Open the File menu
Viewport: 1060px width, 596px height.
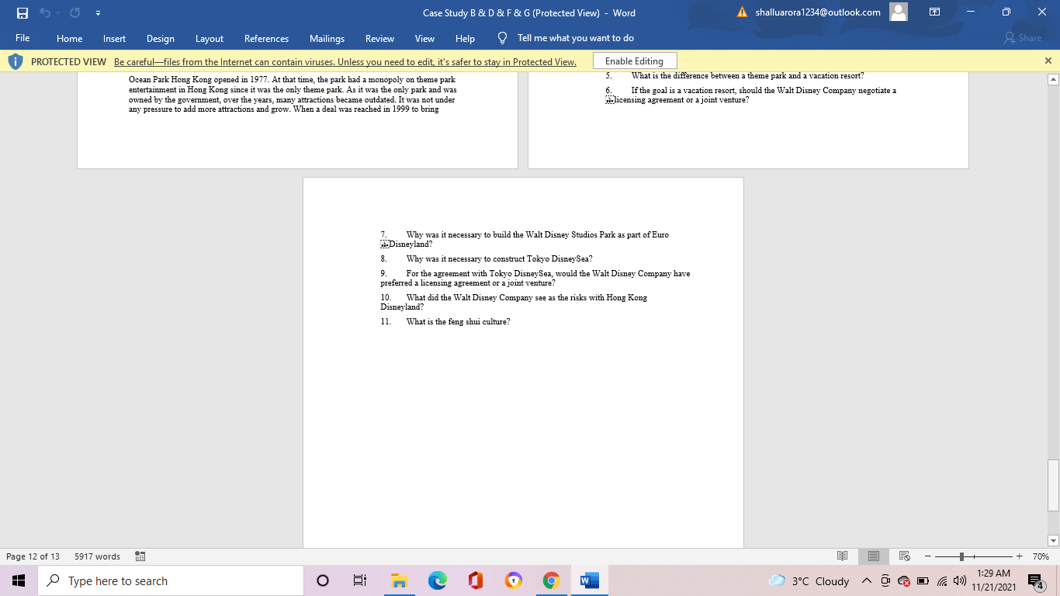point(23,38)
